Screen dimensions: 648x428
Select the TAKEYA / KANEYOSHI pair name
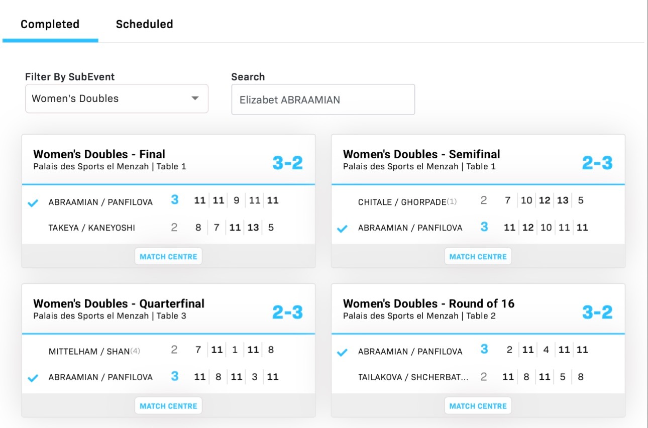coord(92,228)
